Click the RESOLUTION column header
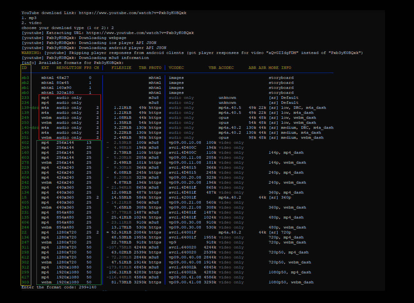 click(69, 68)
